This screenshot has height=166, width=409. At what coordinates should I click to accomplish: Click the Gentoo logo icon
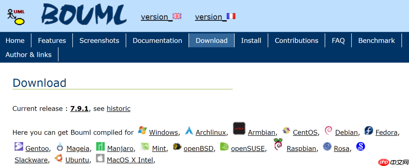pos(19,147)
